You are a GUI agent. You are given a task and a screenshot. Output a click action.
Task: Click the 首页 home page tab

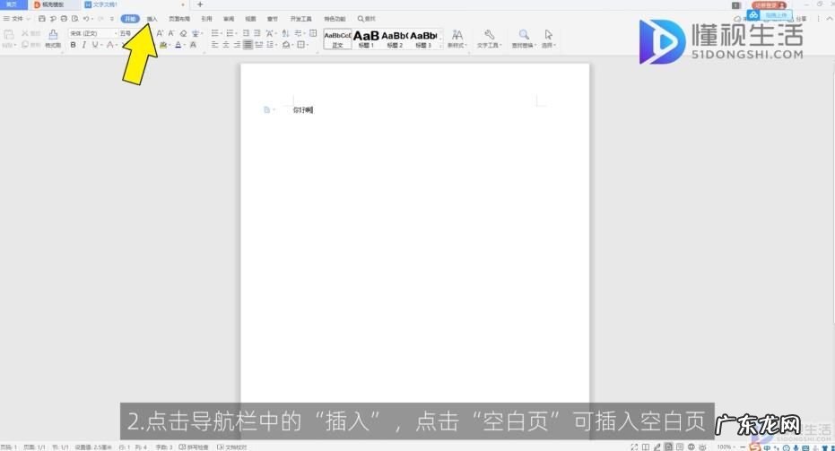click(x=12, y=4)
